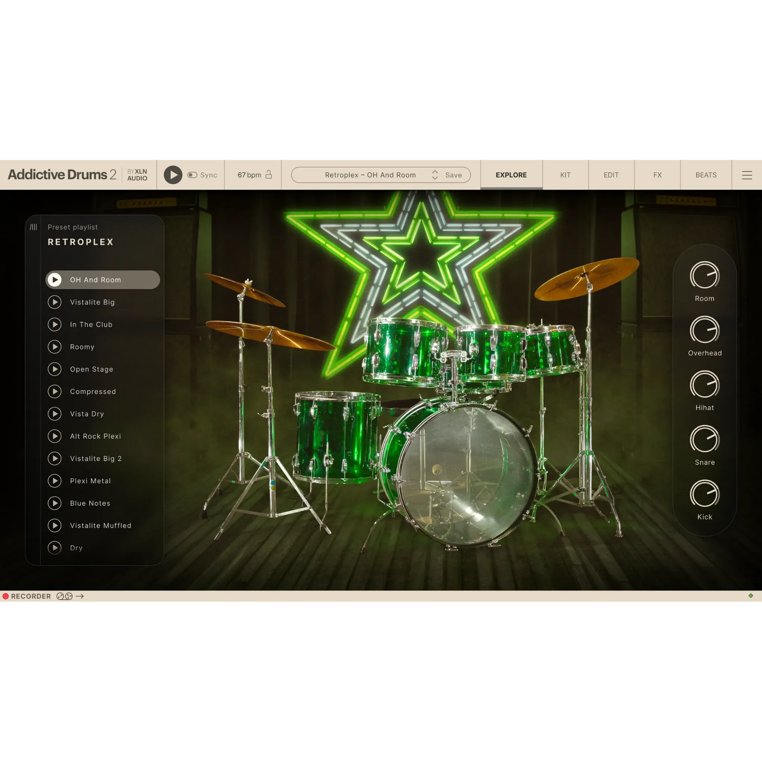762x762 pixels.
Task: Play the Compressed preset
Action: [x=55, y=391]
